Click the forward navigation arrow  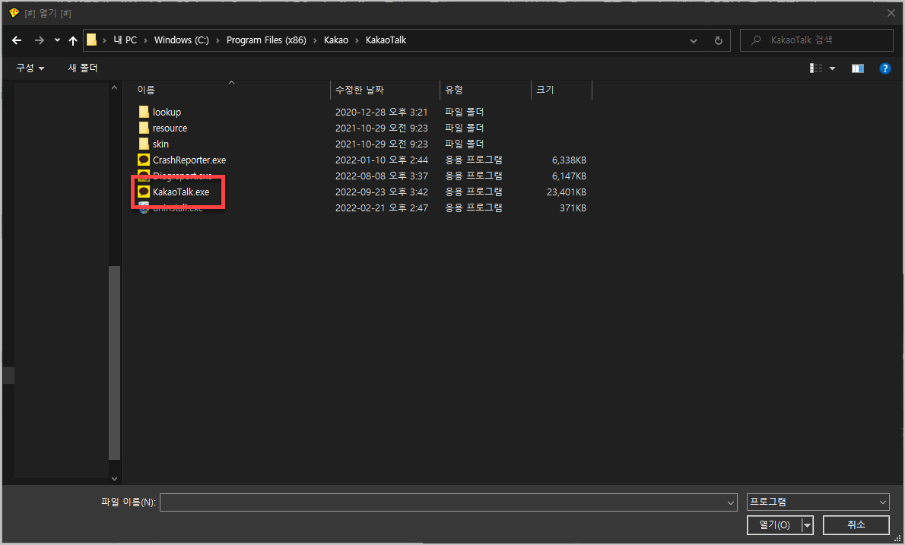click(39, 40)
